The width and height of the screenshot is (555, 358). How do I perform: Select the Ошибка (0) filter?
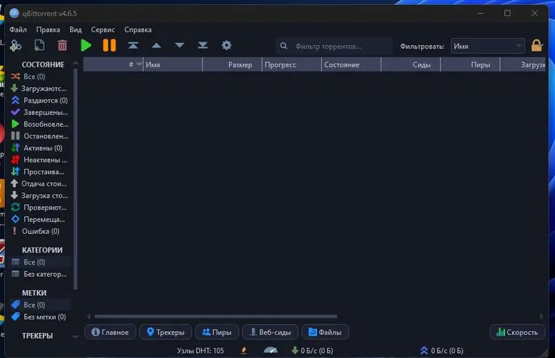click(40, 231)
